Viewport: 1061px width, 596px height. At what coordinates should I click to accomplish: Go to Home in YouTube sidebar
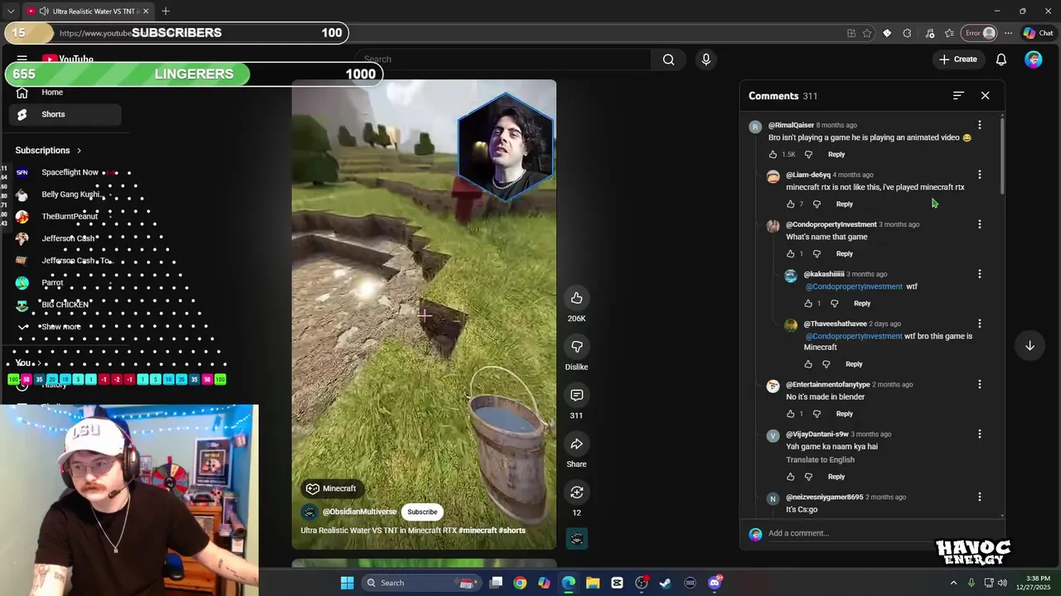(x=65, y=93)
